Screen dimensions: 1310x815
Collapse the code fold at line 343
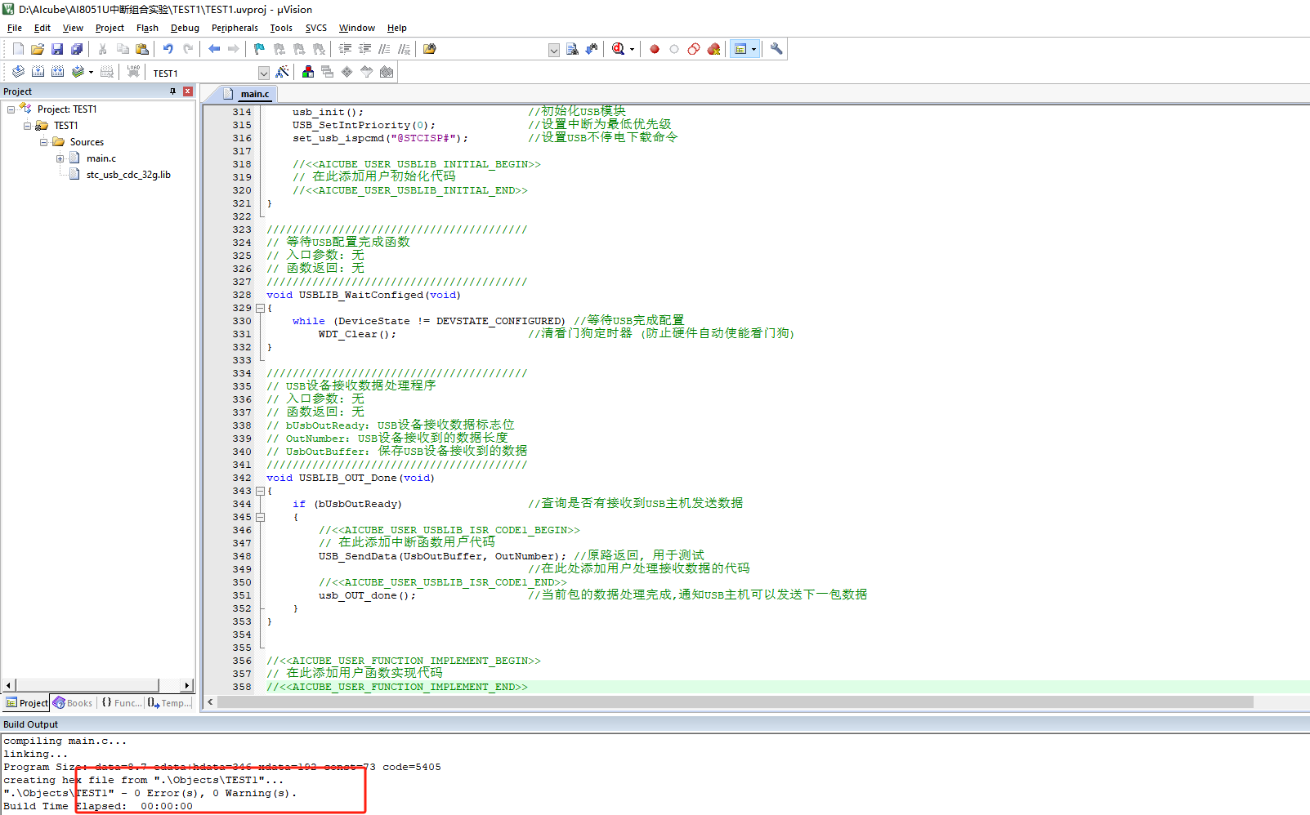260,491
